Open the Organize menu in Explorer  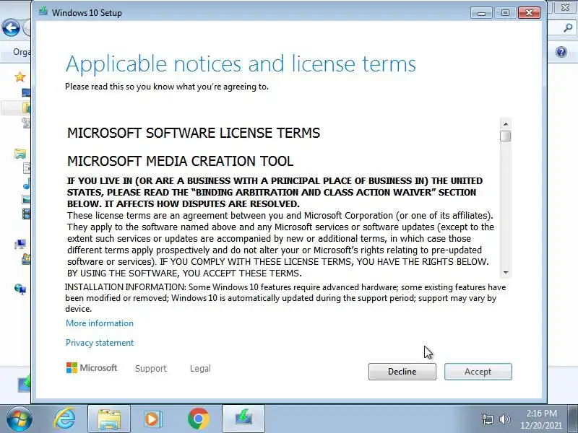click(22, 52)
